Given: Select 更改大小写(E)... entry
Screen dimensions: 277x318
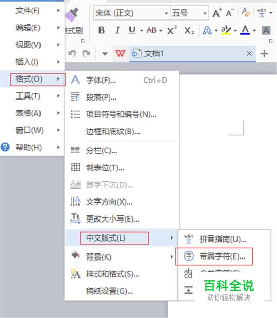Looking at the screenshot, I should (x=122, y=219).
